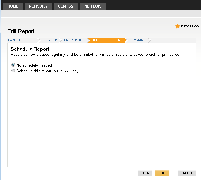Open the CONFIGS tab

click(x=66, y=6)
